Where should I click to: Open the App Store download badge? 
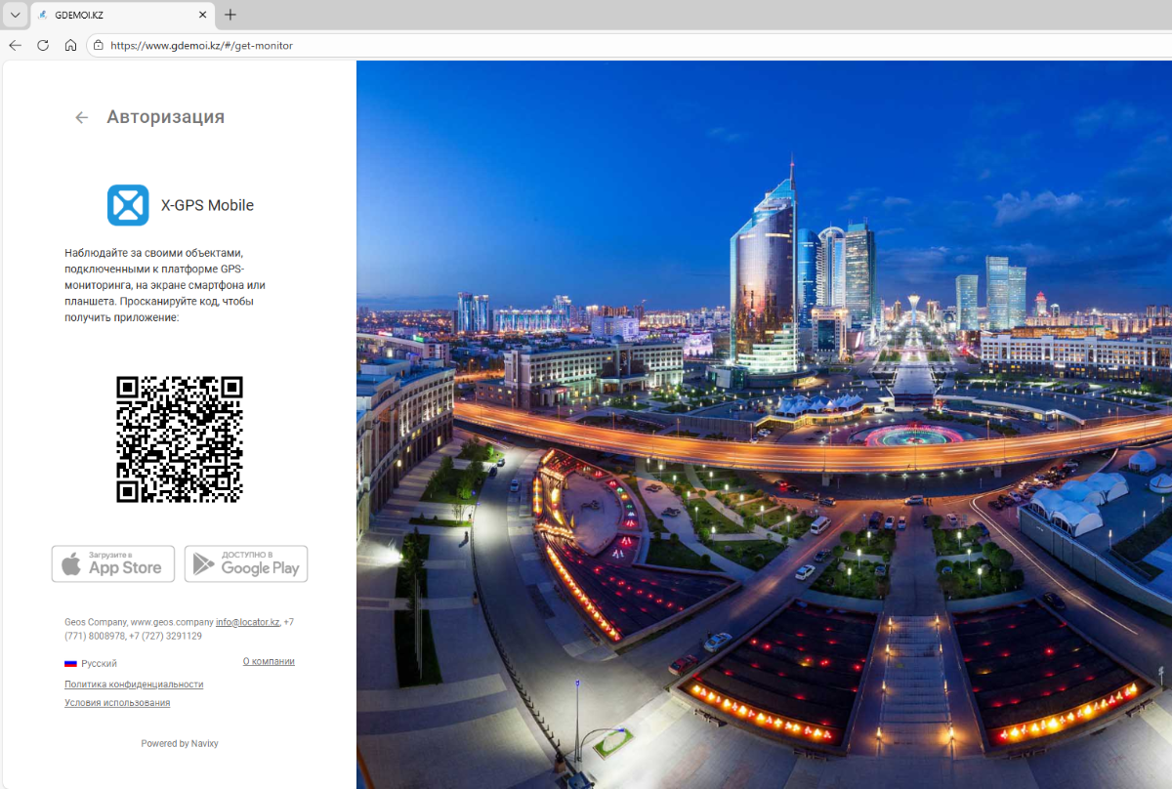(113, 564)
